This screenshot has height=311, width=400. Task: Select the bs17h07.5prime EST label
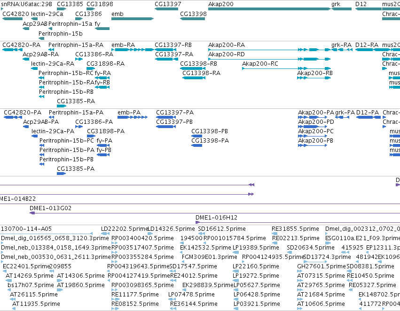click(31, 285)
